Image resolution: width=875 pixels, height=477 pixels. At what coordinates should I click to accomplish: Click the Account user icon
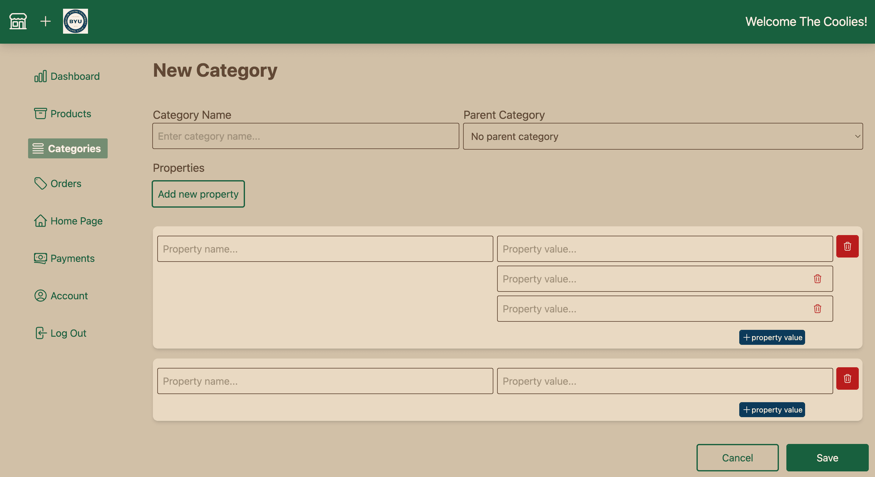(x=40, y=296)
